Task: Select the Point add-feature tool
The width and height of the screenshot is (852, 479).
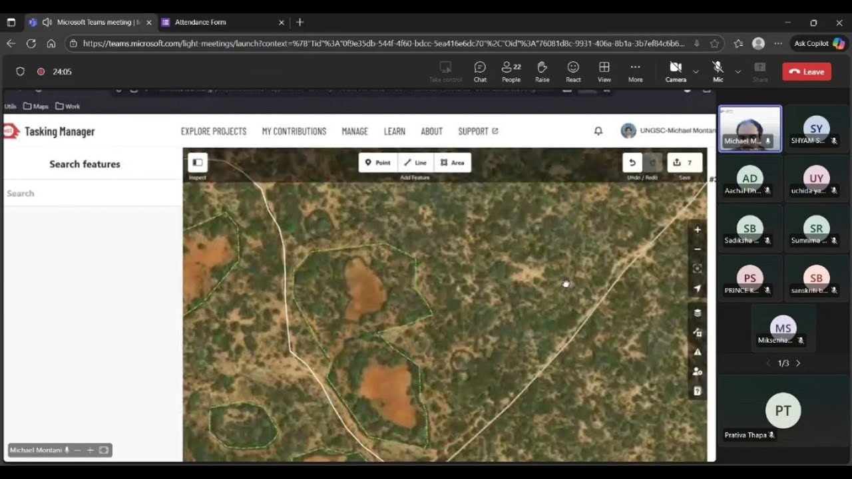Action: point(378,163)
